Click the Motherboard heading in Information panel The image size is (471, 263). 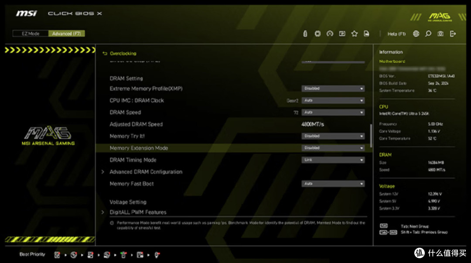392,61
